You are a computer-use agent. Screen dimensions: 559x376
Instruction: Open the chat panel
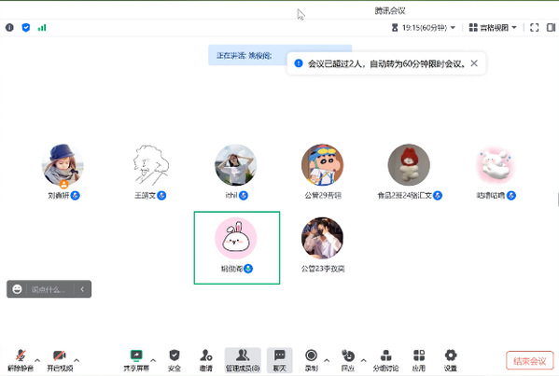pos(280,360)
